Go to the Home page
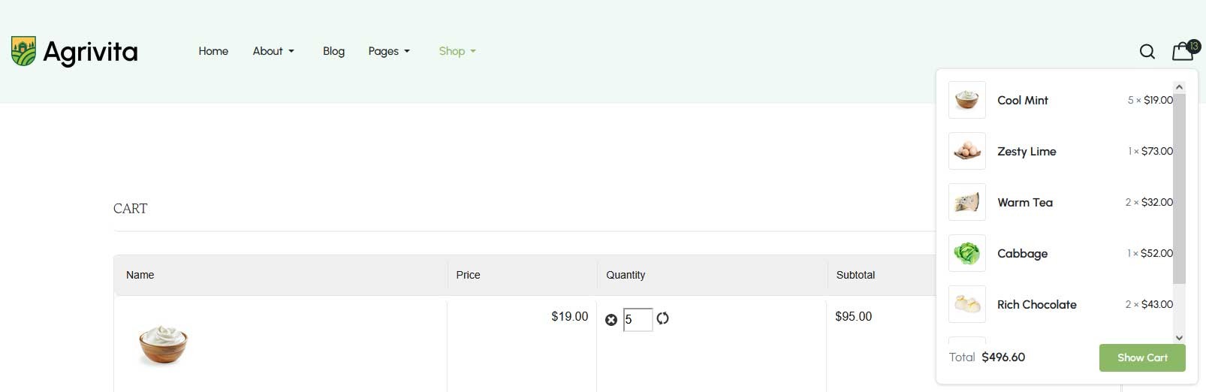Viewport: 1206px width, 392px height. tap(213, 51)
